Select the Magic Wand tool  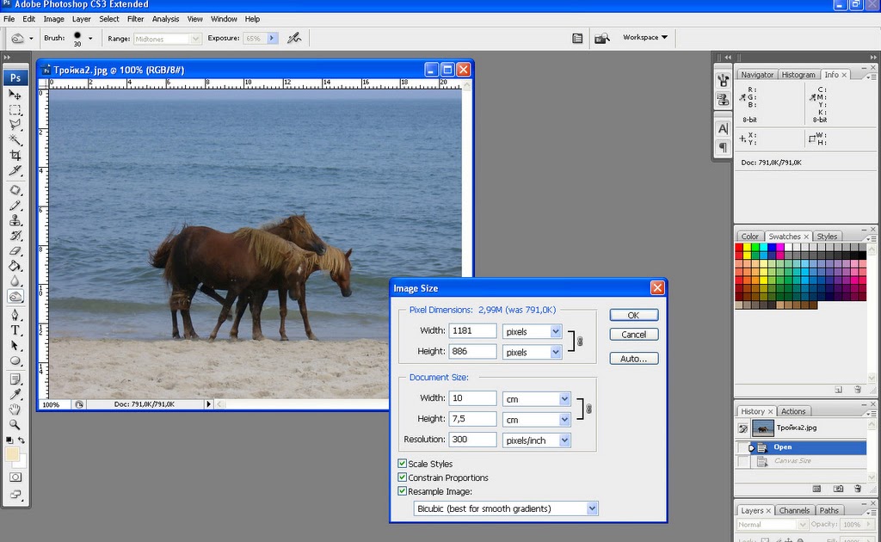pyautogui.click(x=15, y=140)
